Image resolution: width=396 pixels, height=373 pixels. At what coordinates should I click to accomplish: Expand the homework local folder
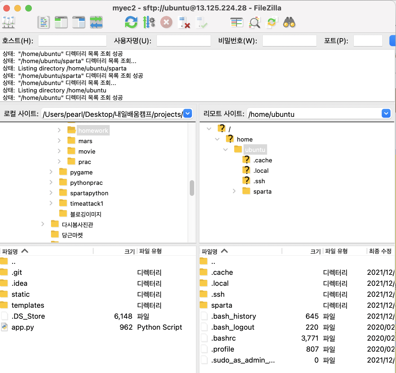(59, 130)
